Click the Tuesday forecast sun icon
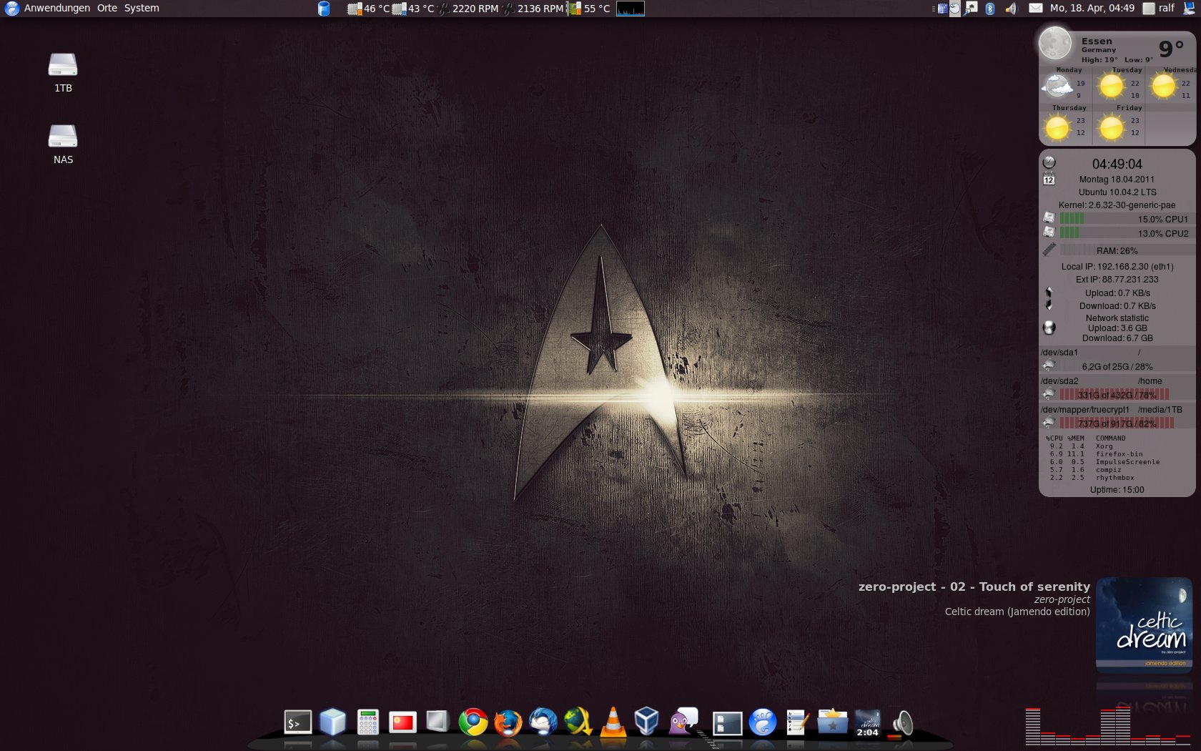The width and height of the screenshot is (1201, 751). tap(1111, 87)
